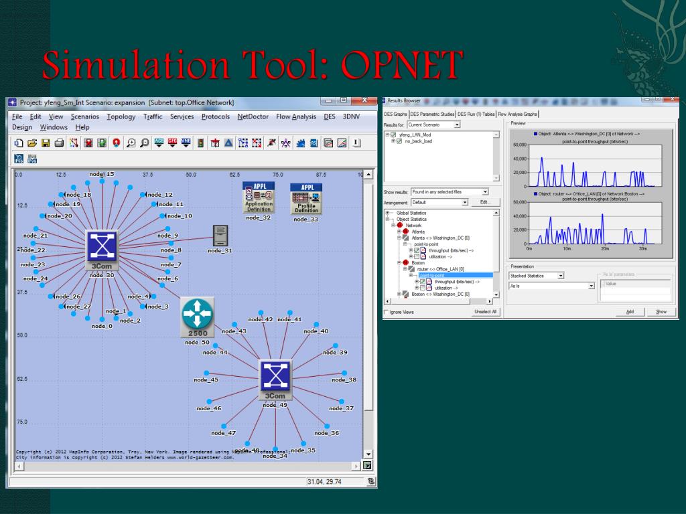This screenshot has height=514, width=686.
Task: Switch to Flow Analysis Graphs tab
Action: coord(518,114)
